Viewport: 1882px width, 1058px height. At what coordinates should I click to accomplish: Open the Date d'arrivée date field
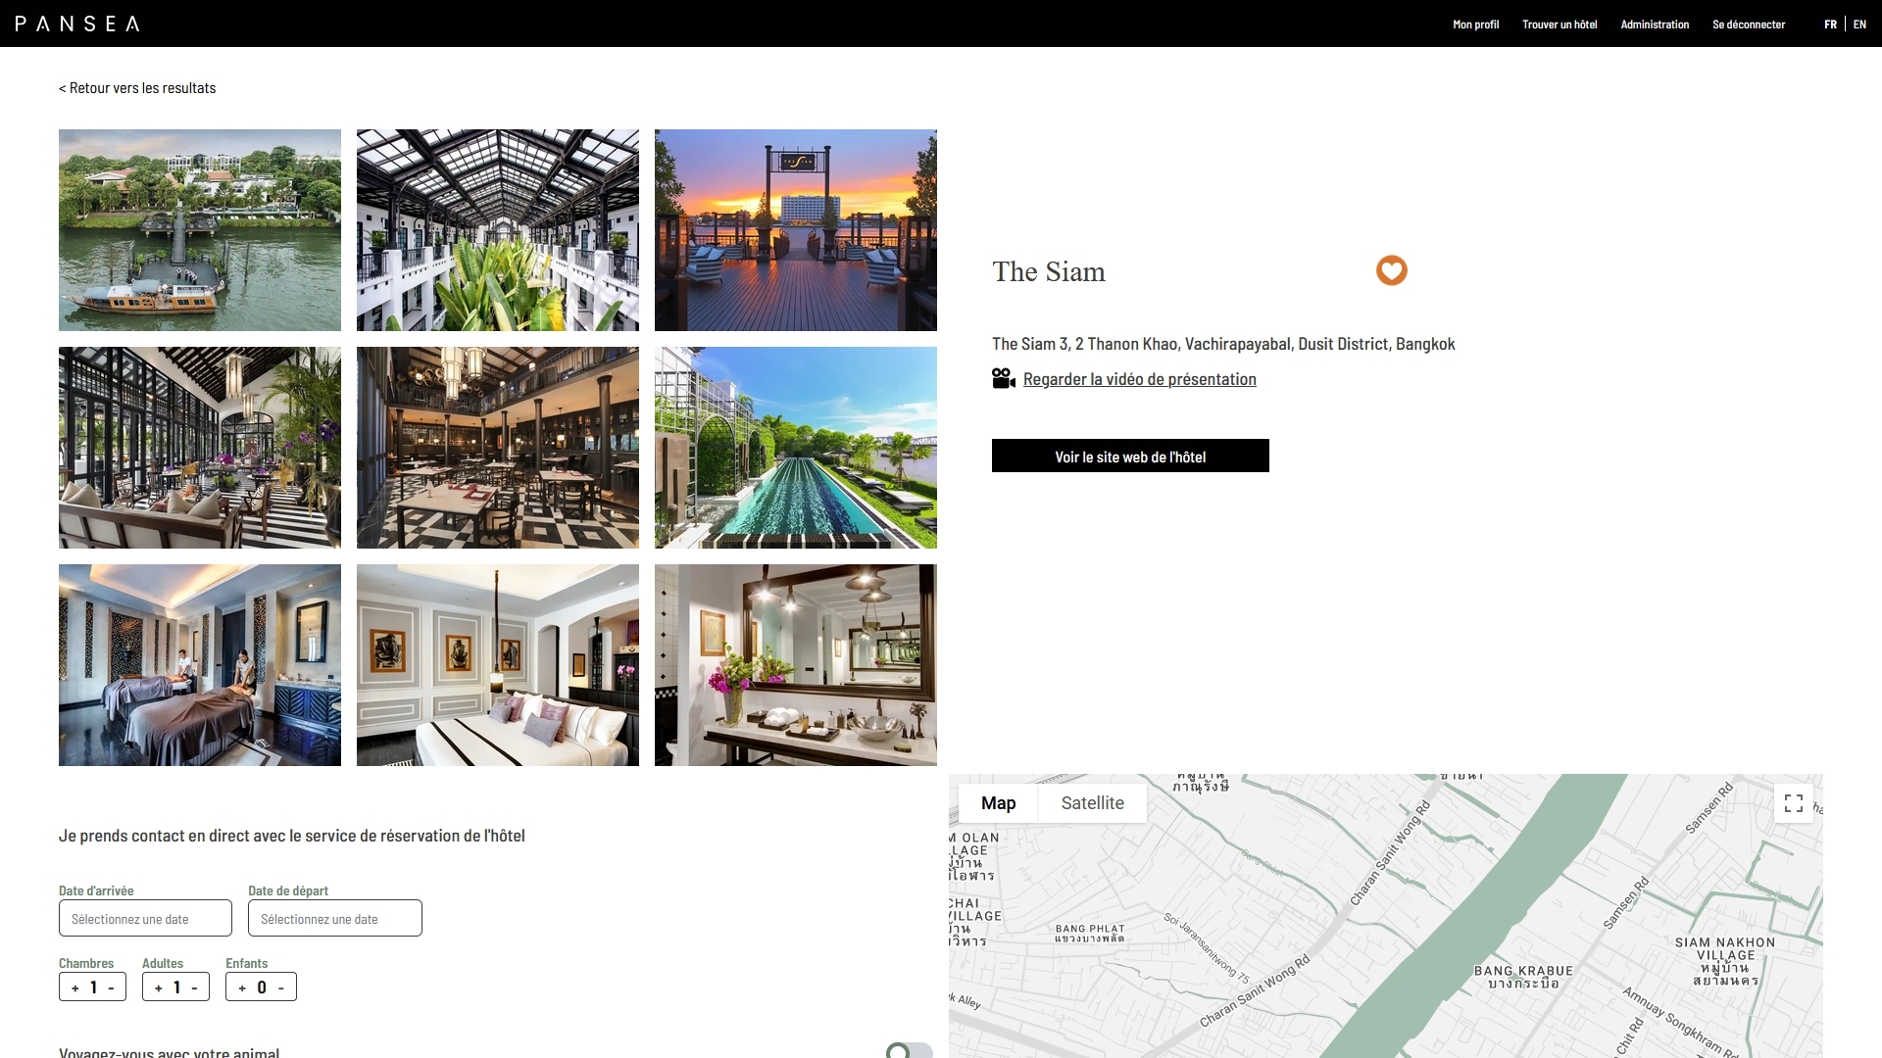(145, 918)
